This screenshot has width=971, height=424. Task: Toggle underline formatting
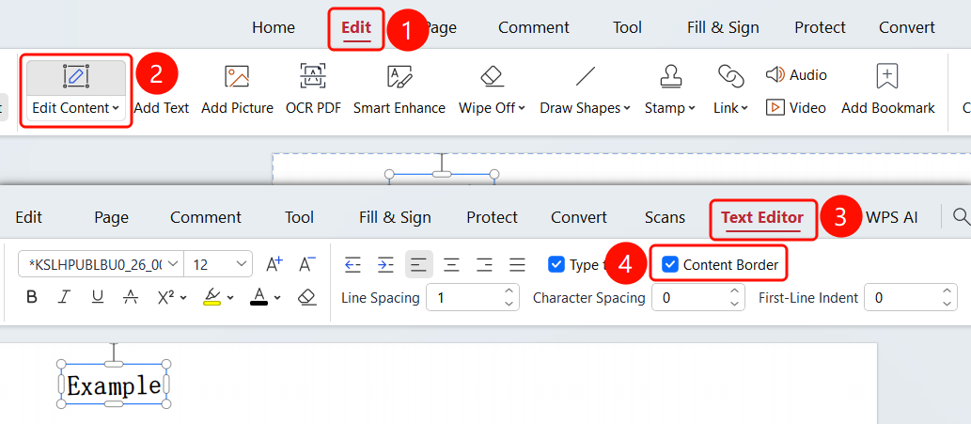(x=97, y=297)
